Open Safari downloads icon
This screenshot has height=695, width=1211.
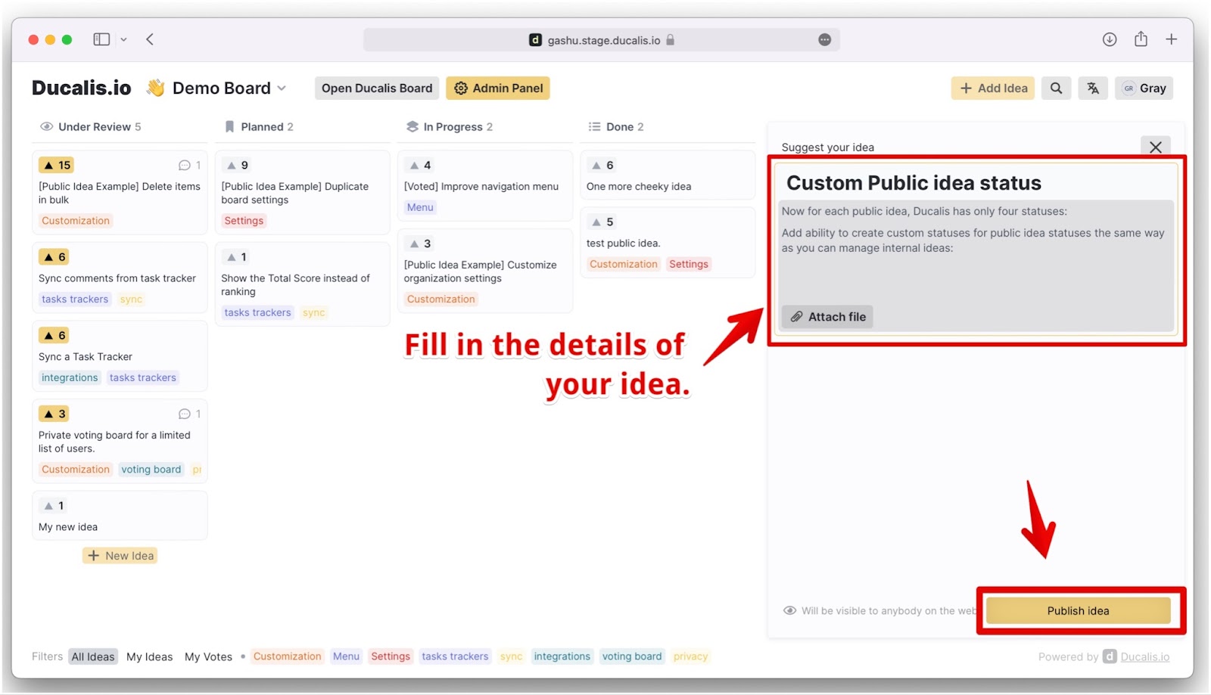click(x=1110, y=39)
